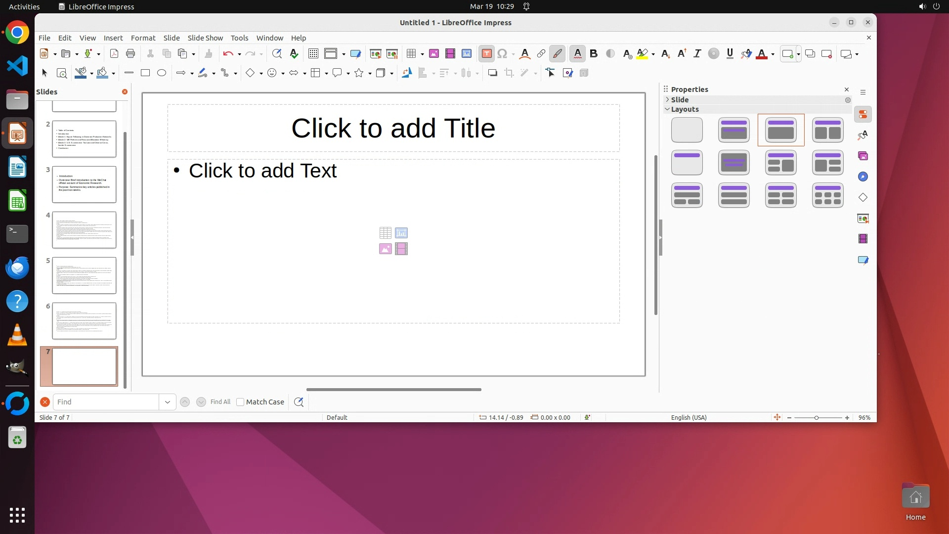This screenshot has width=949, height=534.
Task: Select the Rectangle drawing tool
Action: click(x=145, y=73)
